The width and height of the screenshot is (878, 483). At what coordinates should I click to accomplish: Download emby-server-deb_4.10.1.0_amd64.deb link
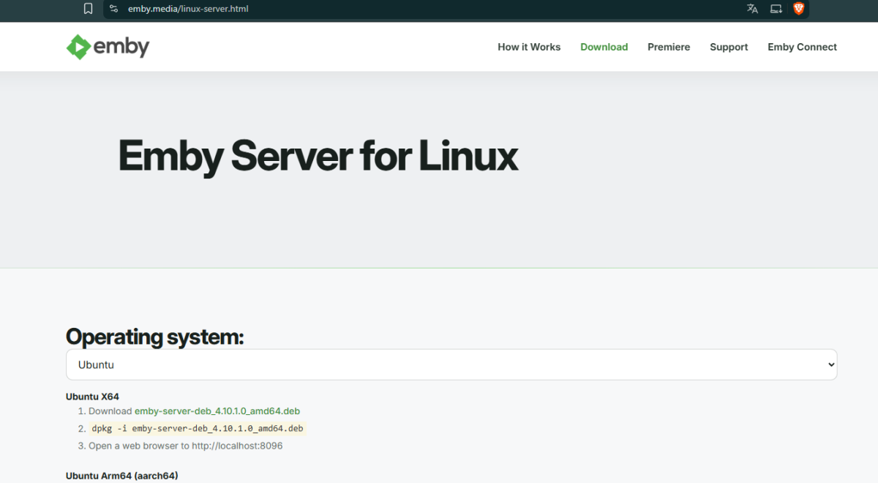[x=217, y=411]
